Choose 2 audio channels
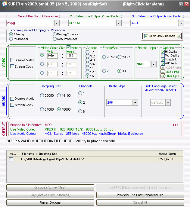The width and height of the screenshot is (190, 207). pos(80,102)
